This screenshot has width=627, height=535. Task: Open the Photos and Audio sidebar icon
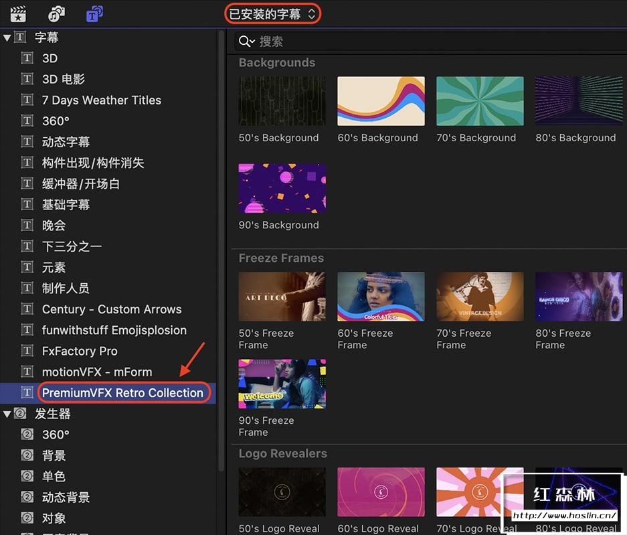[x=56, y=14]
